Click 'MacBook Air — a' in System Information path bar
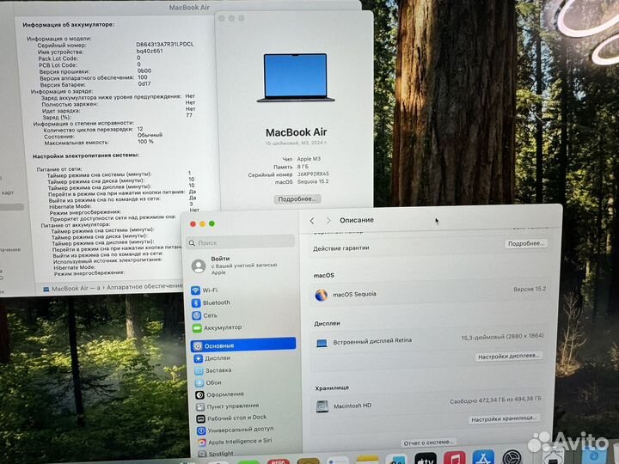 [71, 289]
